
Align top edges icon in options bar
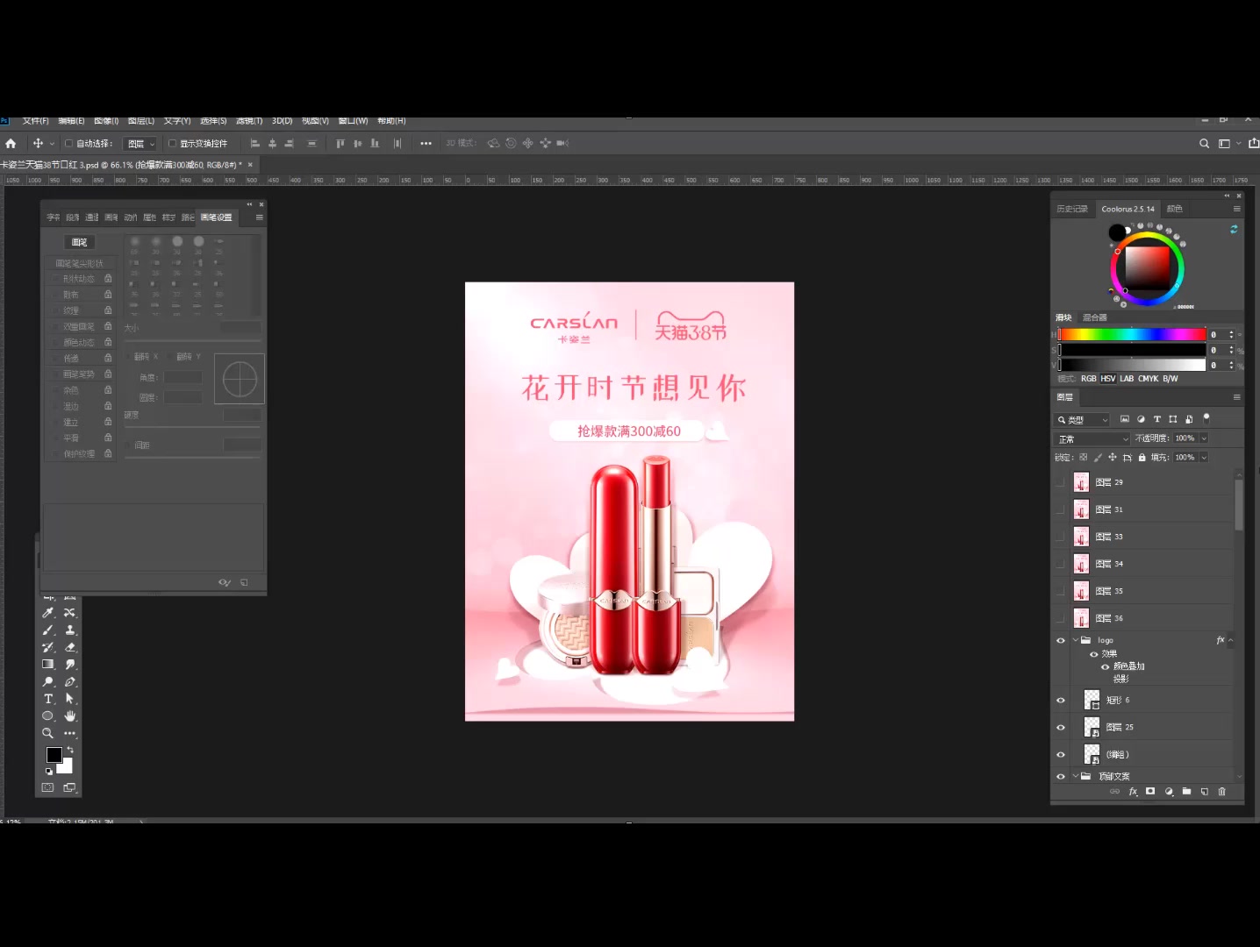click(340, 143)
